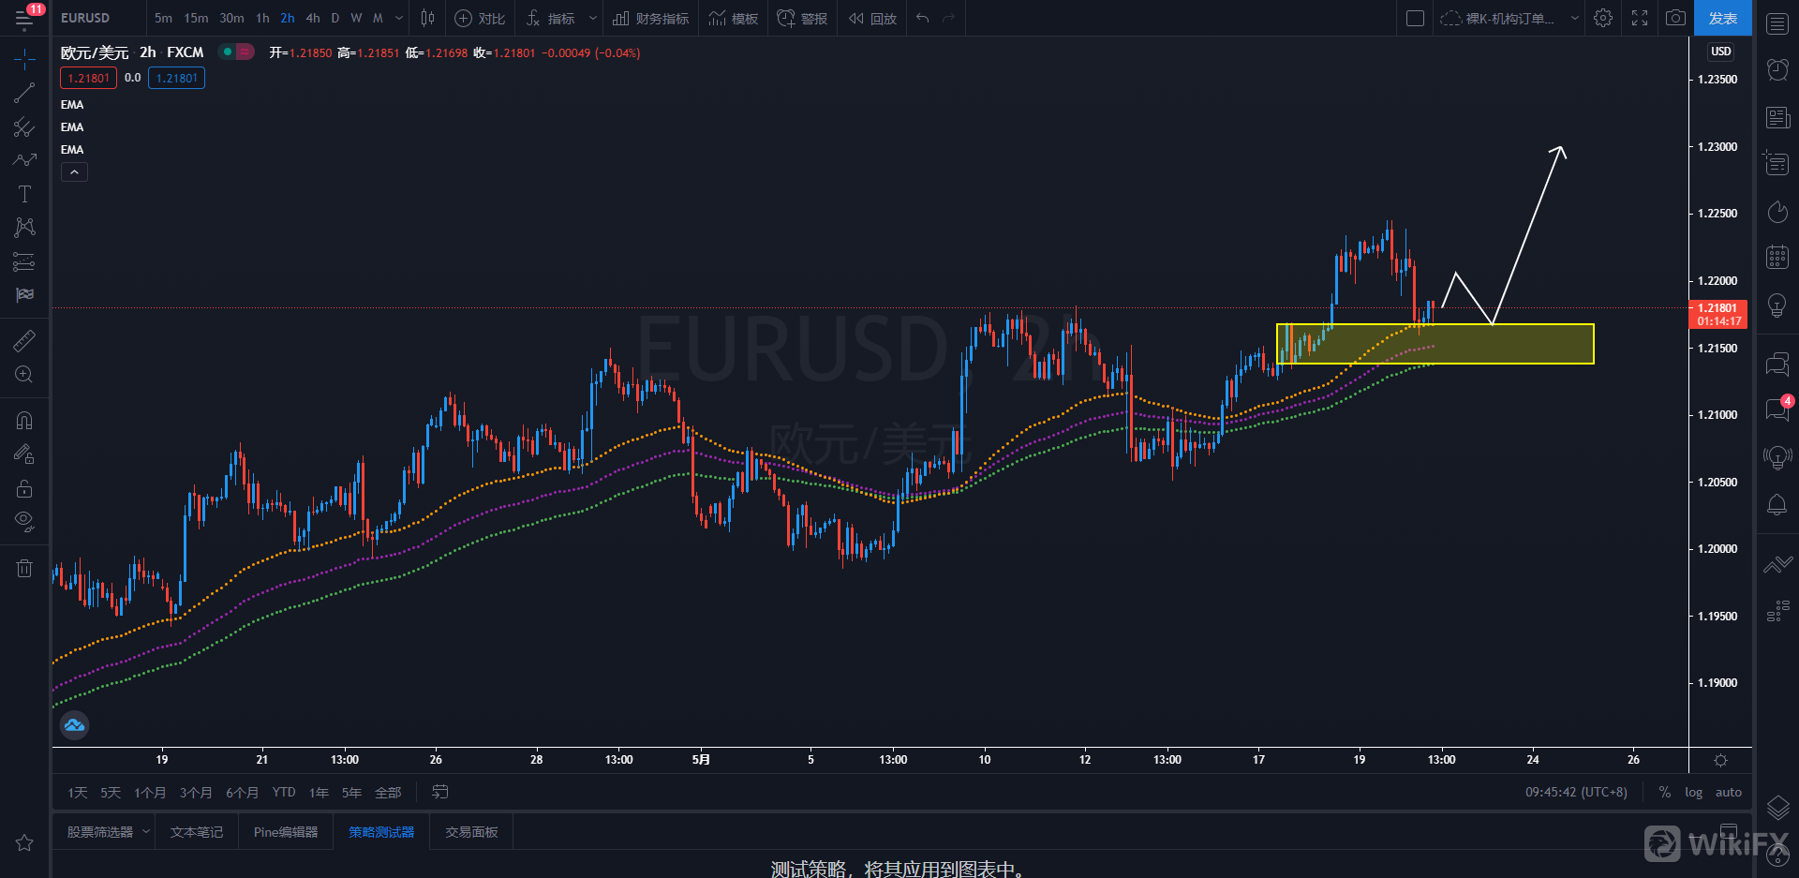Toggle log scale on price axis

[1693, 792]
